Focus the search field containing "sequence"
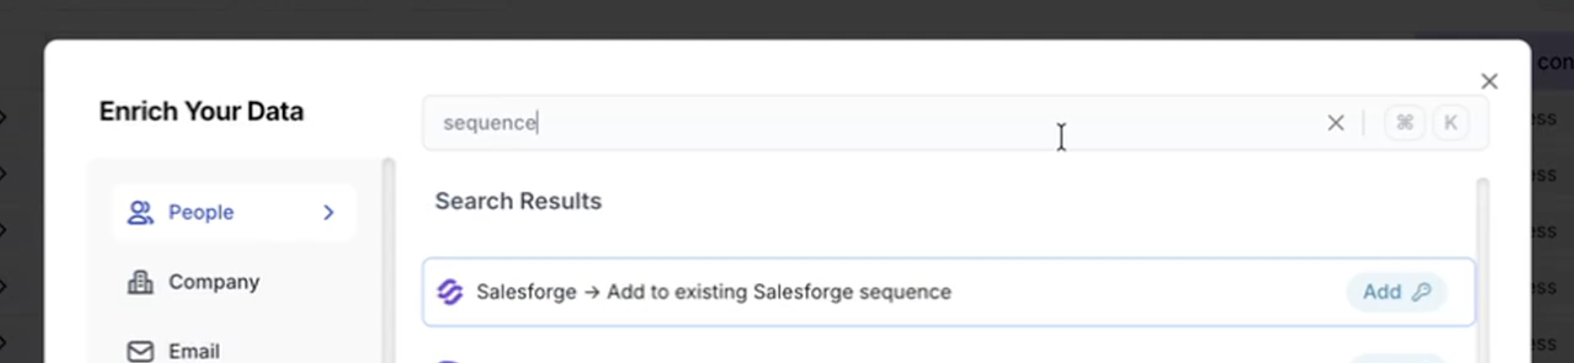 [858, 123]
